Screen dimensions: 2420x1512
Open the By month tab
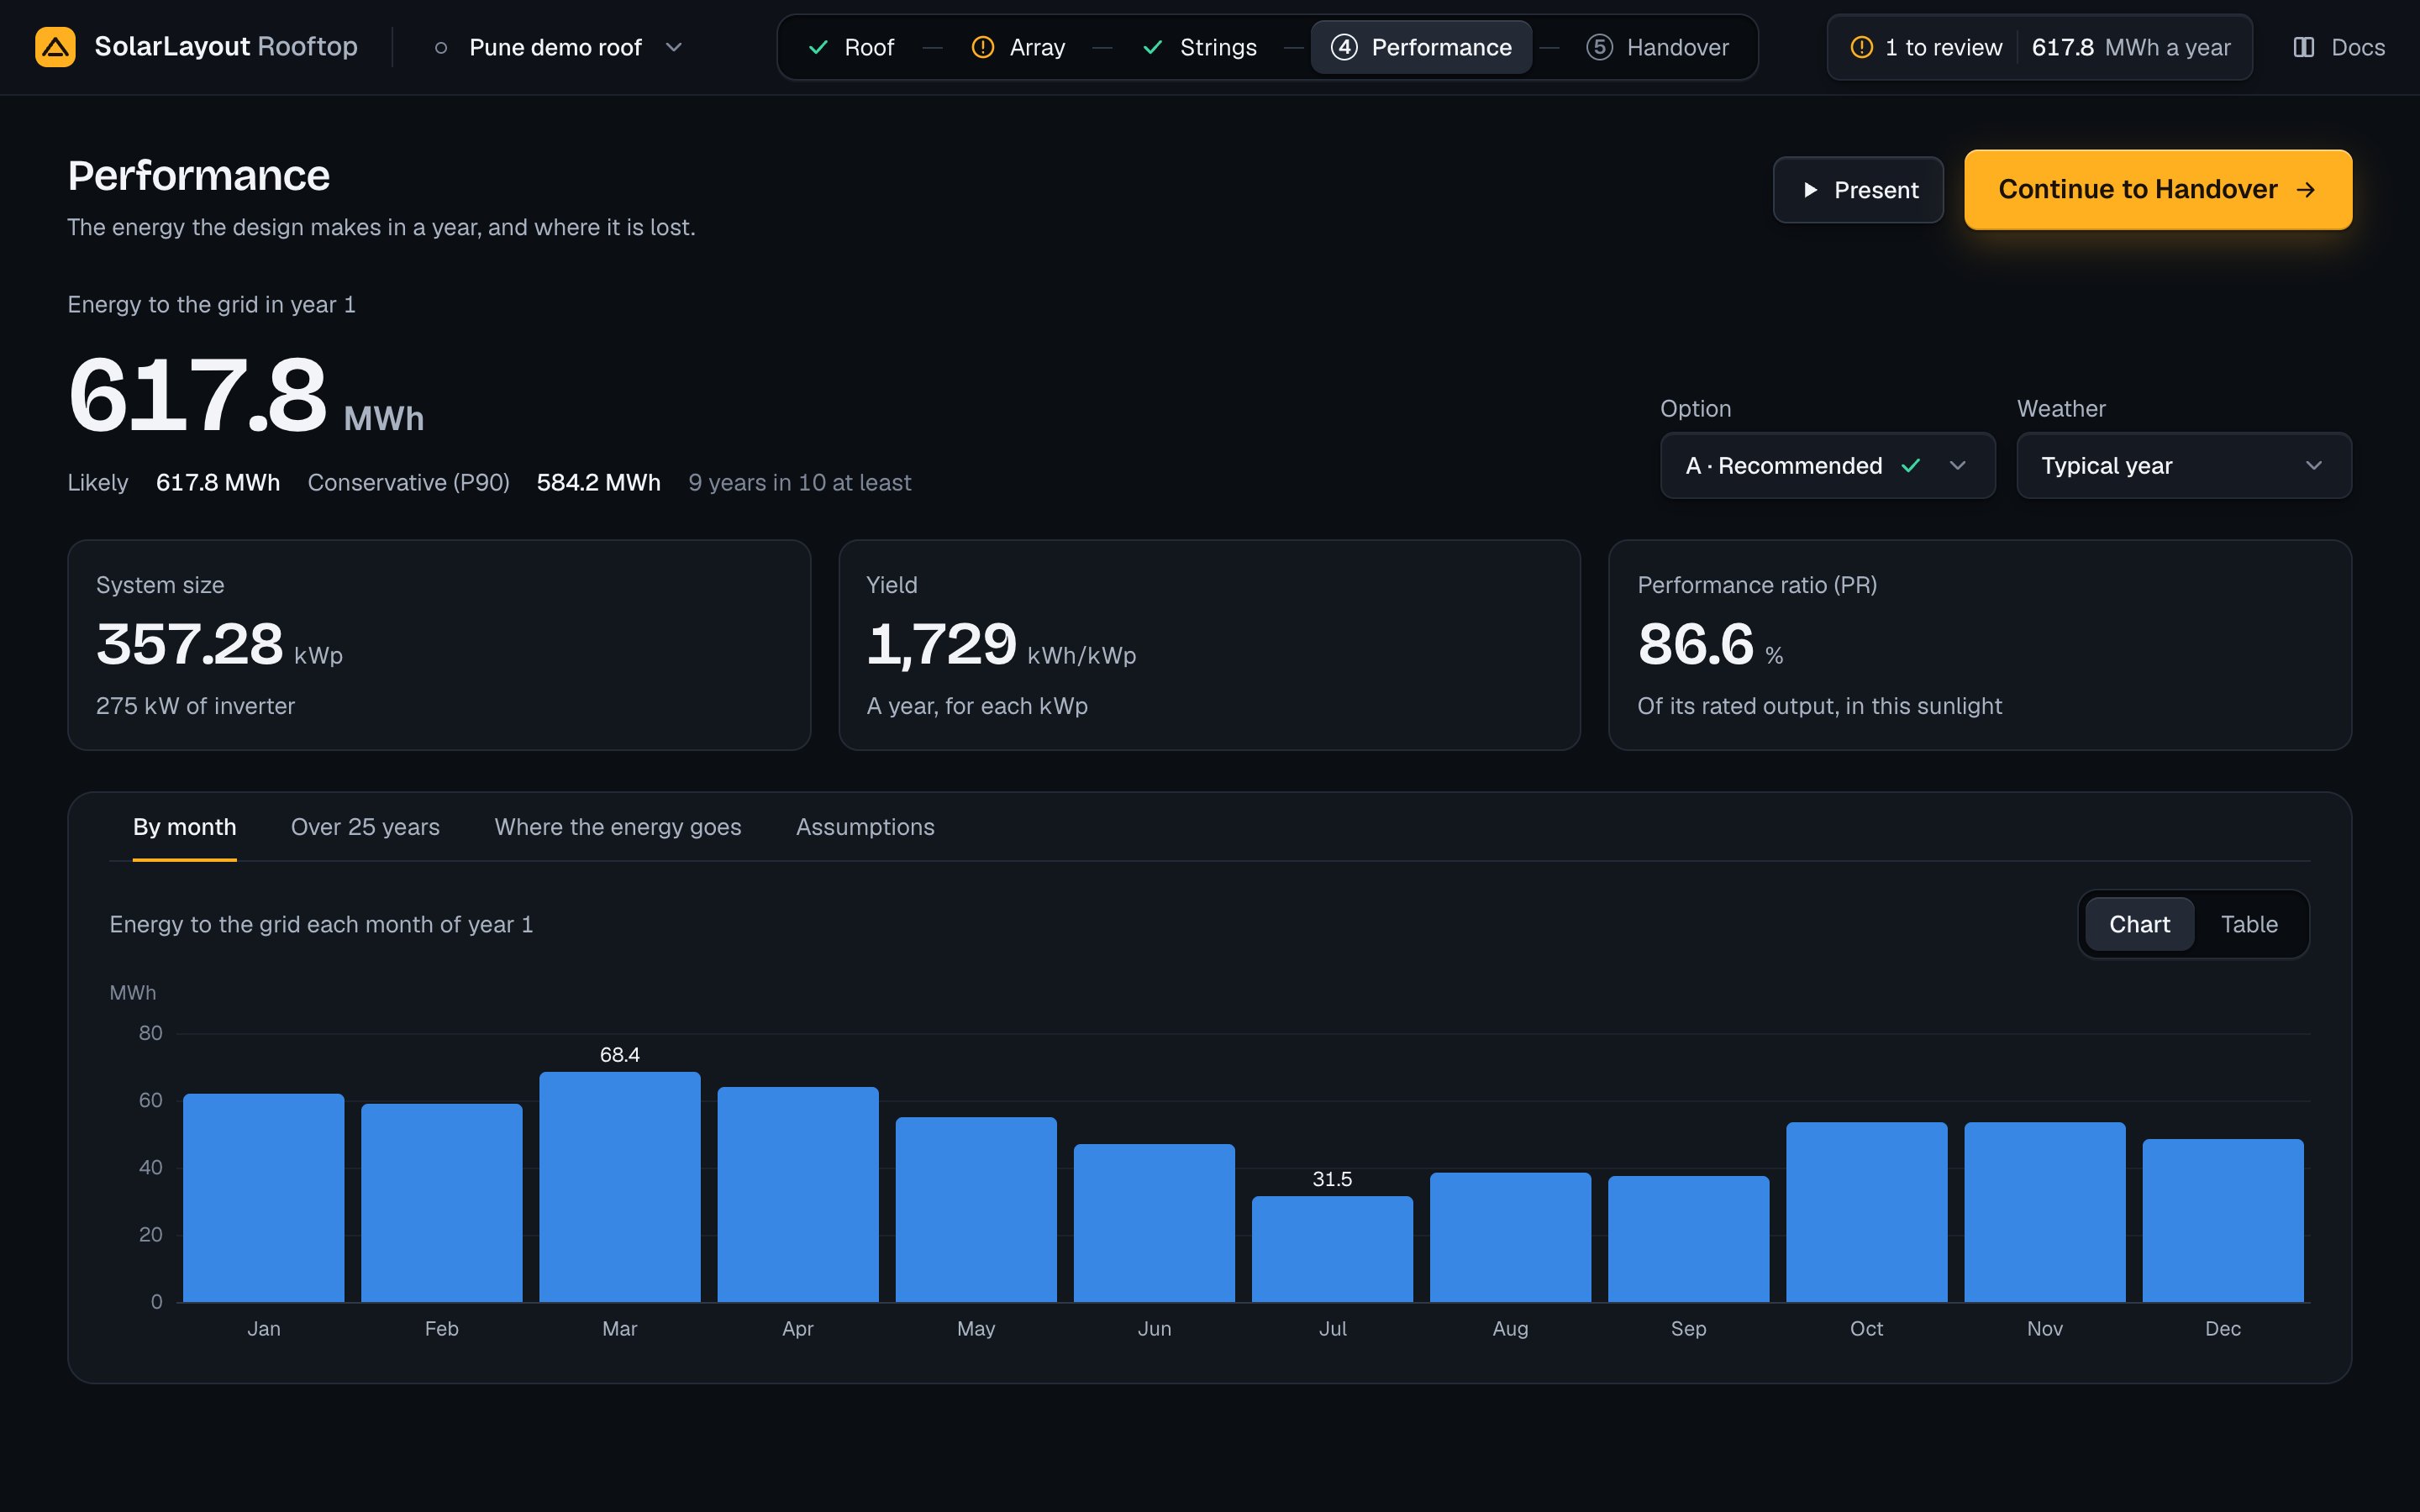pyautogui.click(x=185, y=828)
